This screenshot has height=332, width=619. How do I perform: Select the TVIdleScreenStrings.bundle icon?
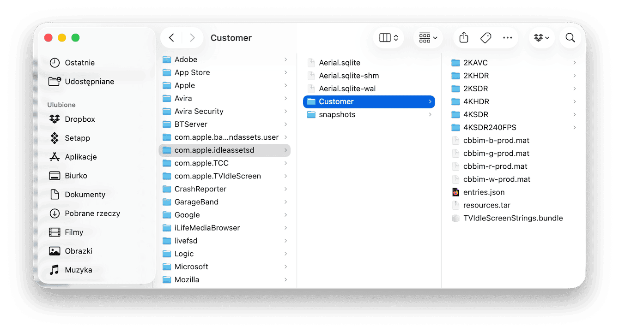pos(455,218)
